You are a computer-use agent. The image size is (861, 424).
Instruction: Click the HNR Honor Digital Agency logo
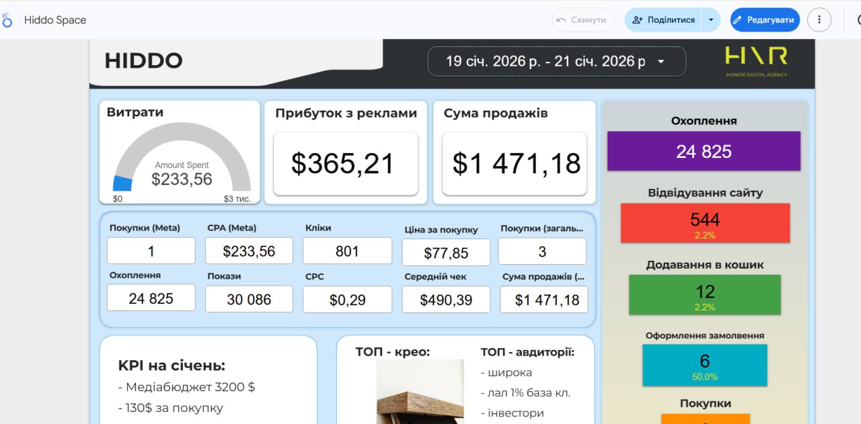tap(756, 61)
